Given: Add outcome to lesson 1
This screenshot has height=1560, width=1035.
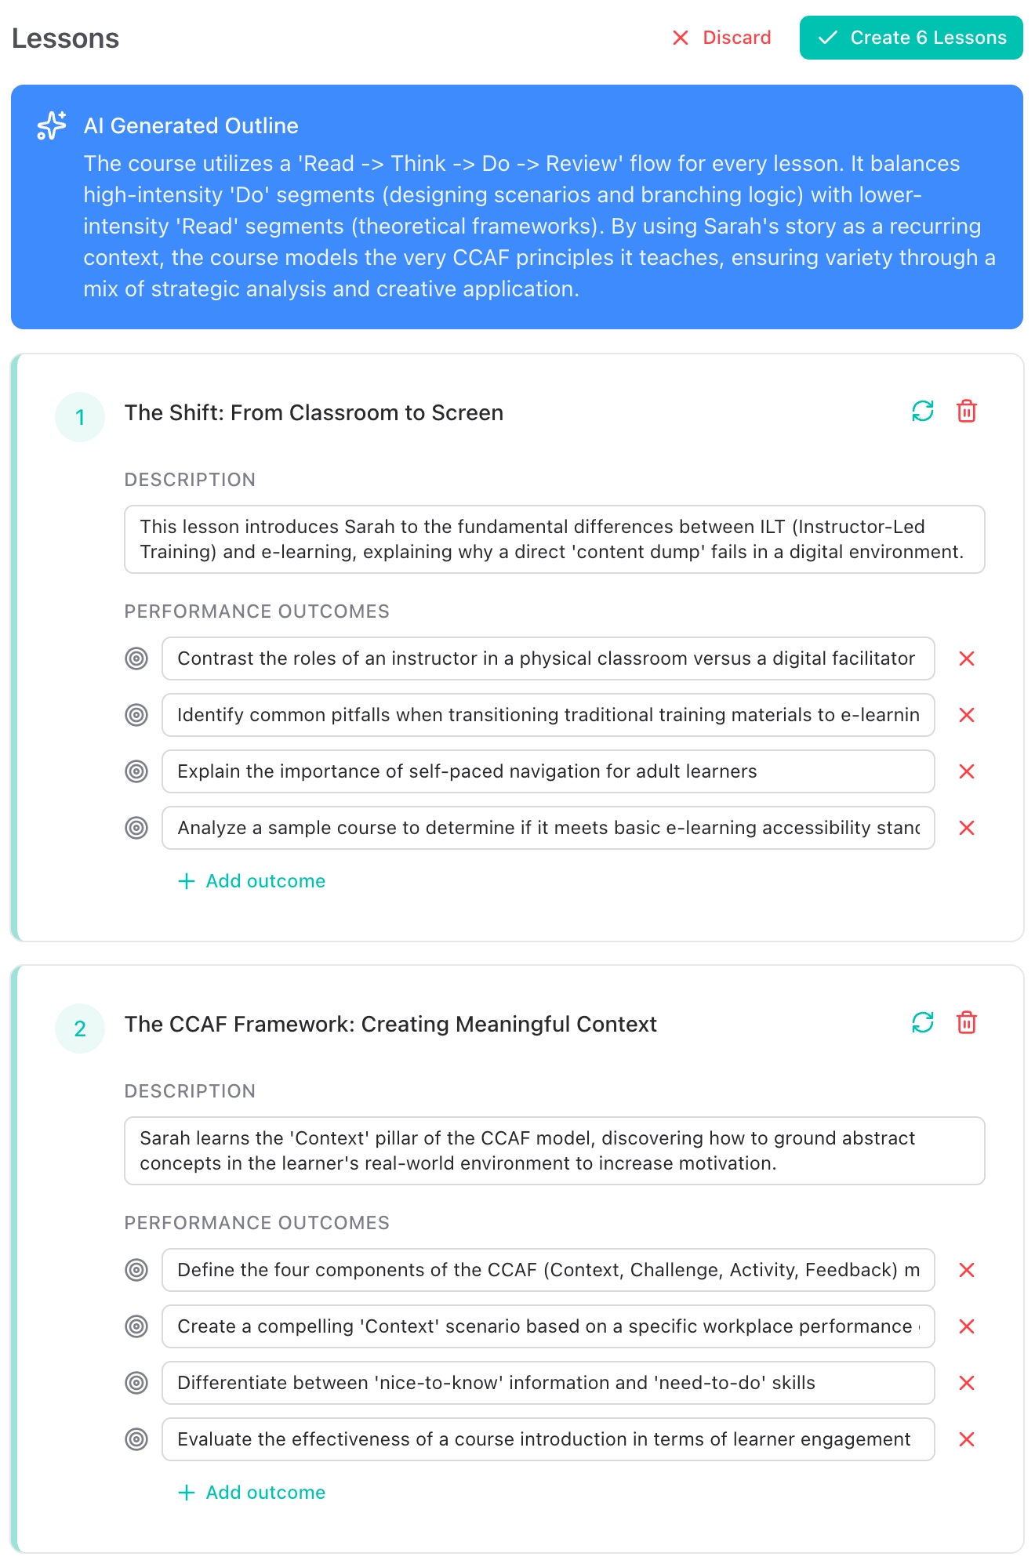Looking at the screenshot, I should 252,881.
